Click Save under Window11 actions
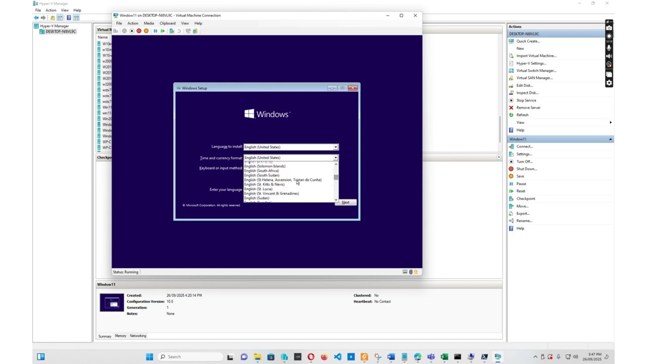Image resolution: width=647 pixels, height=364 pixels. point(520,176)
